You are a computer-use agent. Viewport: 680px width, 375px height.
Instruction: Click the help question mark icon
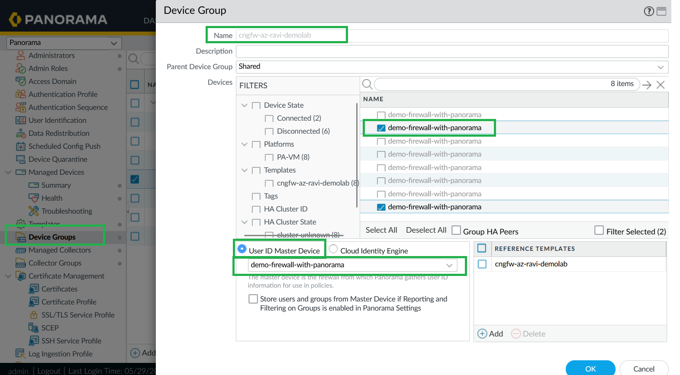point(648,11)
